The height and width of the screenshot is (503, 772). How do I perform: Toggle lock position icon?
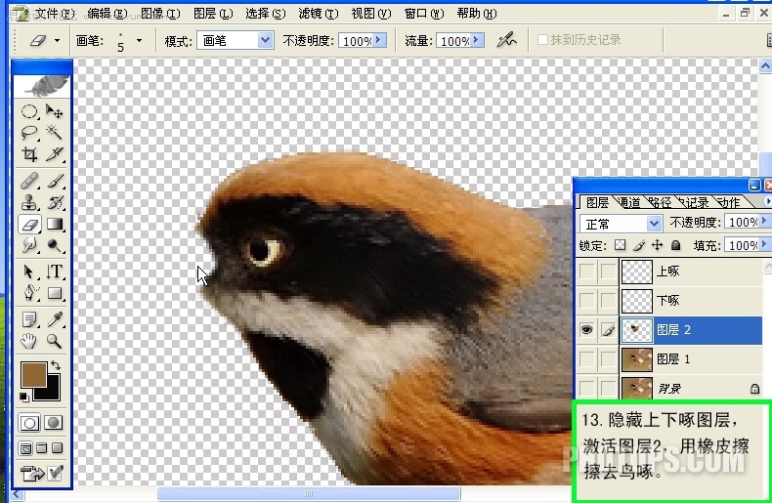[658, 245]
